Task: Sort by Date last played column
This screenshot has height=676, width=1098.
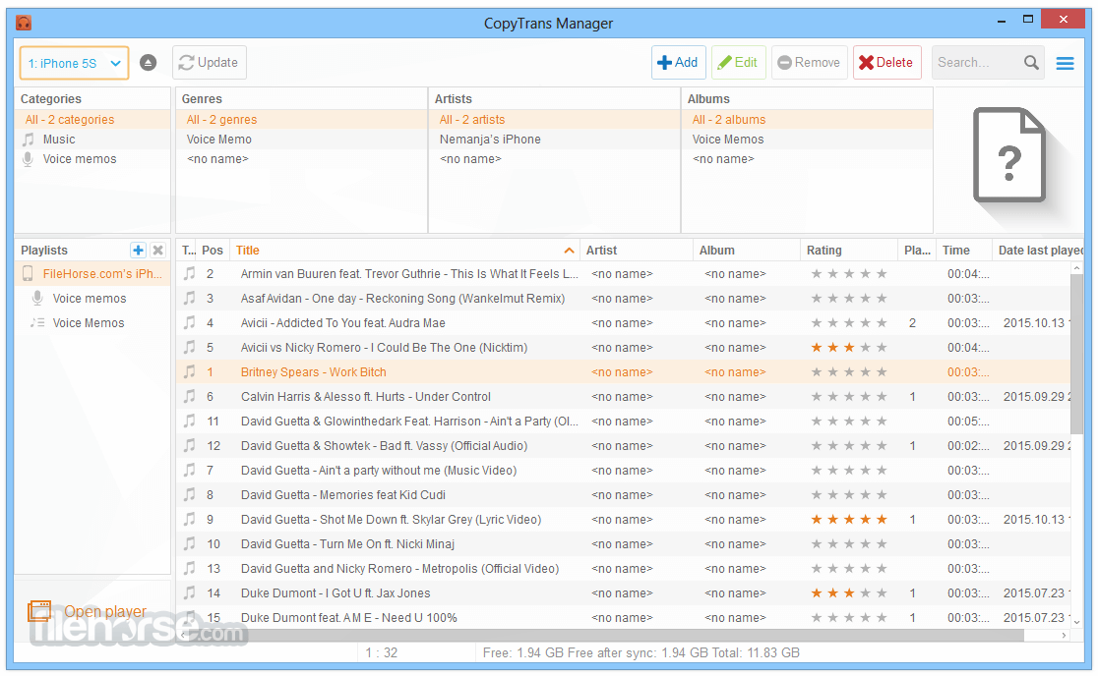Action: coord(1040,251)
